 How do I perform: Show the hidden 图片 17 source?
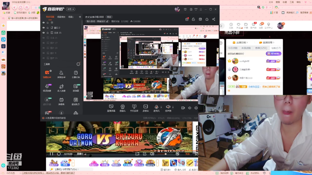pos(44,43)
